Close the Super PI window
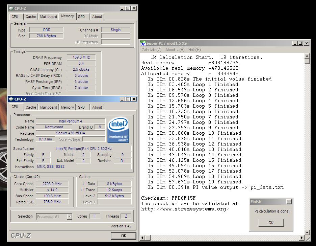Image resolution: width=316 pixels, height=246 pixels. tap(307, 43)
